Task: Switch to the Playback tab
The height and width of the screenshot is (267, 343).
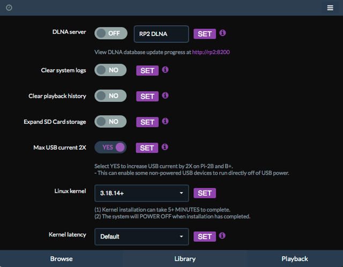Action: click(x=295, y=258)
